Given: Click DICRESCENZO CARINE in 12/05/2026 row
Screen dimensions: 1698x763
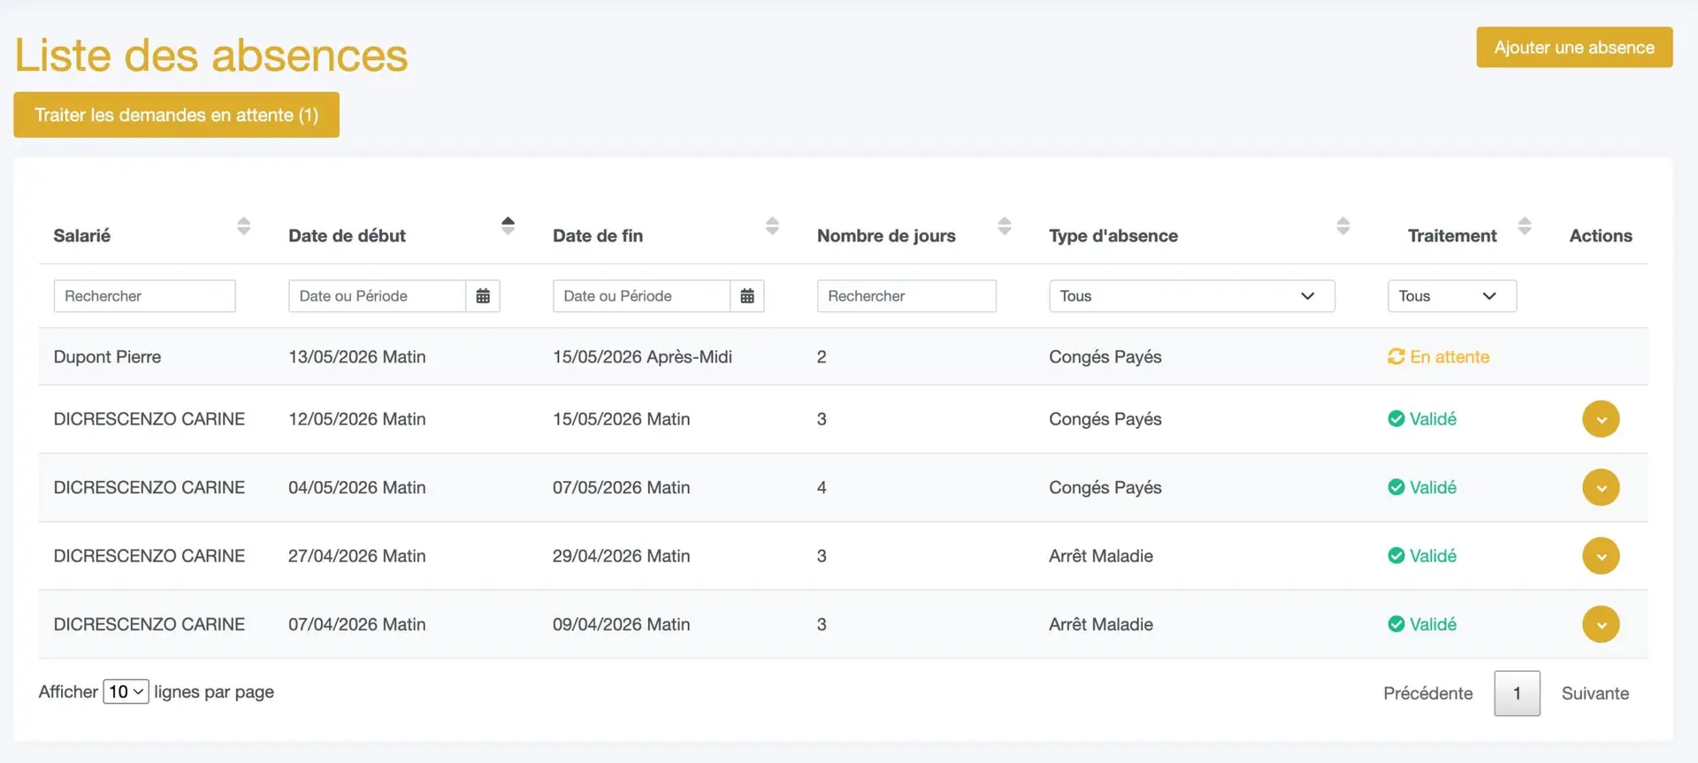Looking at the screenshot, I should coord(149,419).
